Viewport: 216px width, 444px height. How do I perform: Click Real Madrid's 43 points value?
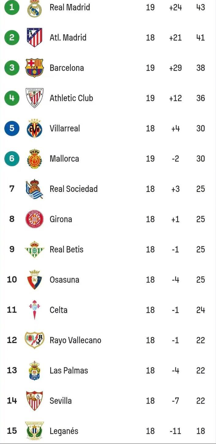(x=201, y=7)
